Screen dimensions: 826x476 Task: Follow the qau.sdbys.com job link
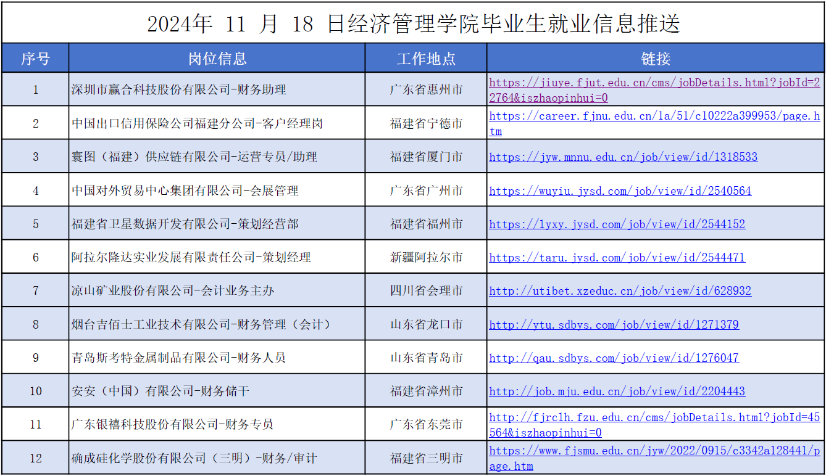pyautogui.click(x=614, y=358)
